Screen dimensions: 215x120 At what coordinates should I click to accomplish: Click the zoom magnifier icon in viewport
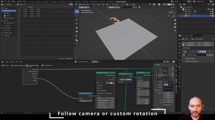point(175,20)
